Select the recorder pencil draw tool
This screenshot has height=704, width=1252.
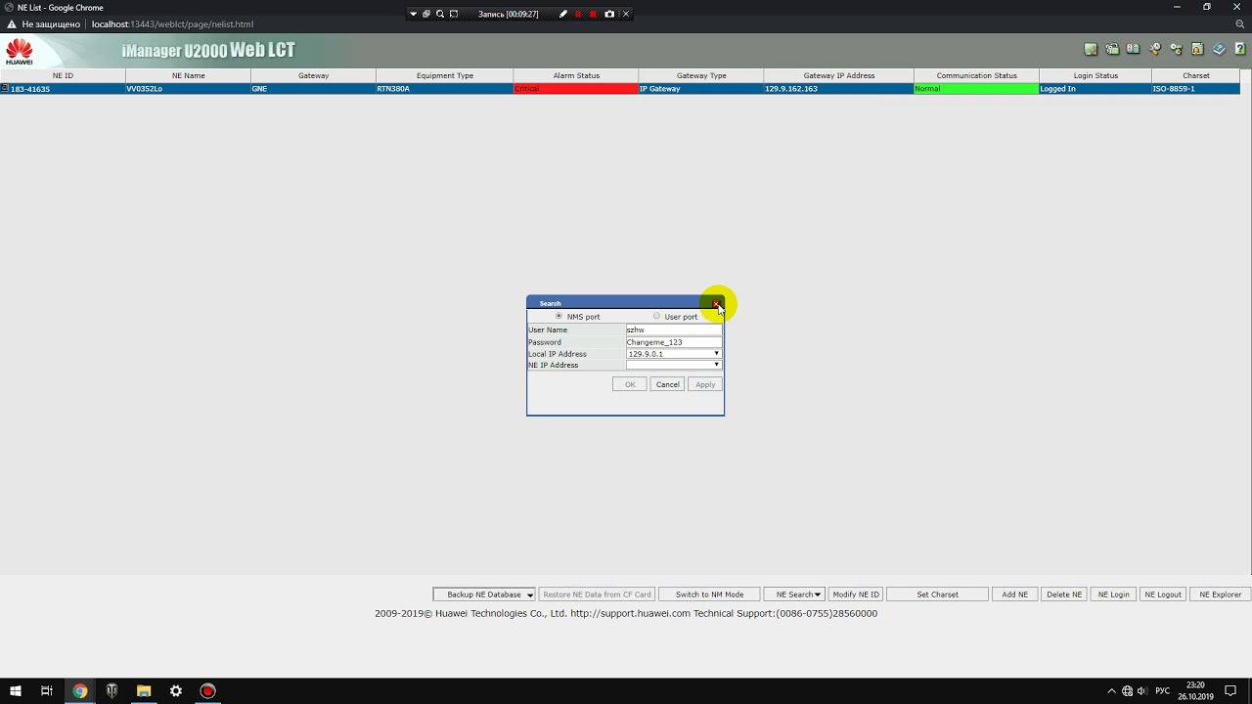(x=563, y=14)
